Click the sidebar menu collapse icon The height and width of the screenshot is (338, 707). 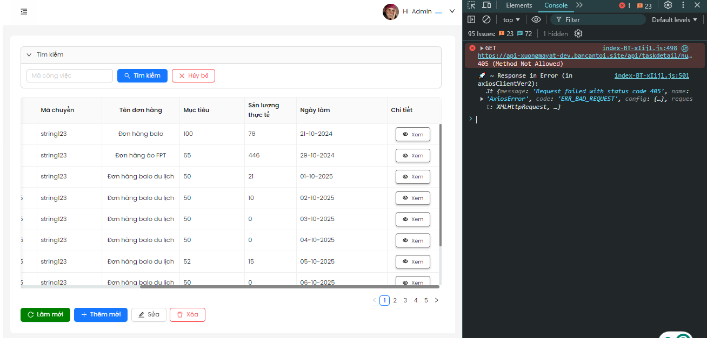coord(24,11)
